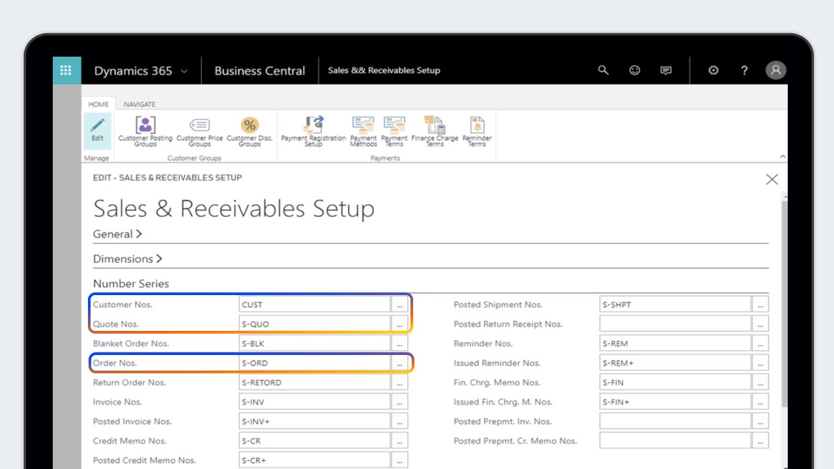Image resolution: width=834 pixels, height=469 pixels.
Task: Open lookup for Posted Shipment Nos.
Action: 760,304
